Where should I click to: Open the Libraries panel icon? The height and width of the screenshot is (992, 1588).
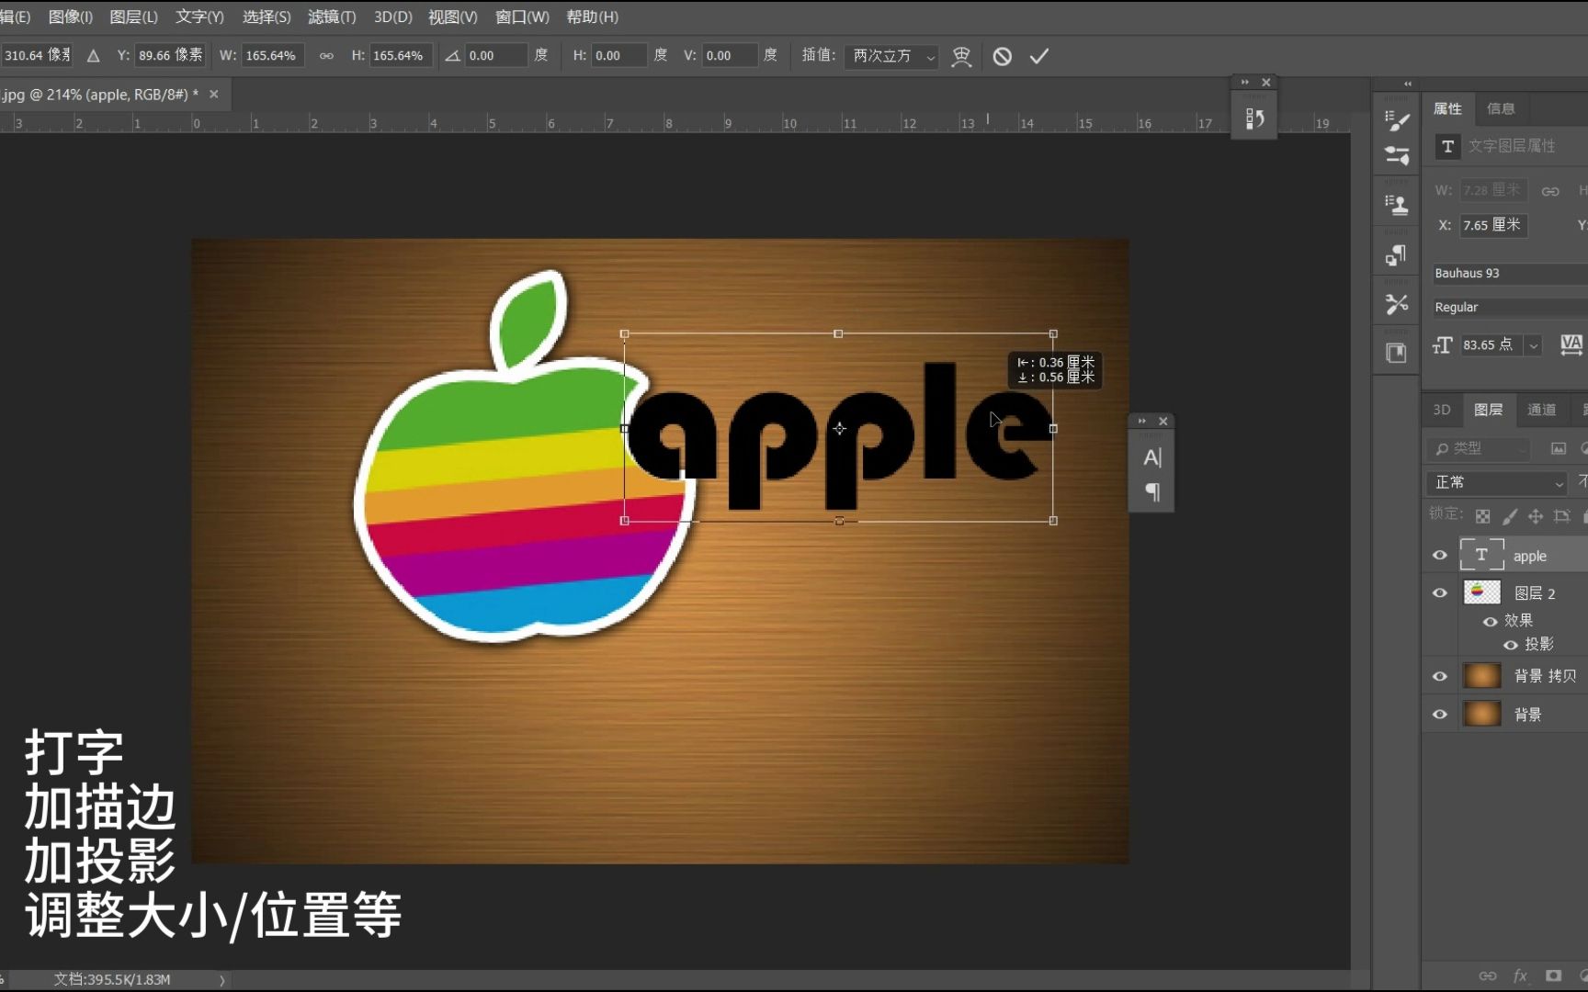(1397, 353)
